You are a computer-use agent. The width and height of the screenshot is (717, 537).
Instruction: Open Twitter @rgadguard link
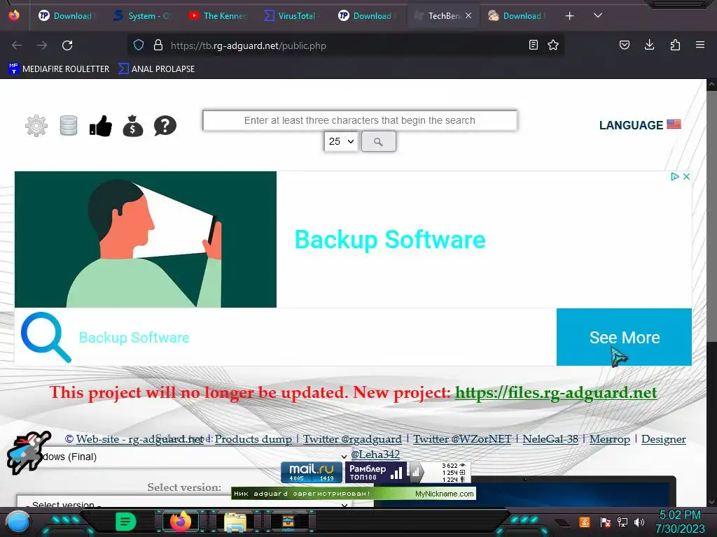tap(352, 439)
